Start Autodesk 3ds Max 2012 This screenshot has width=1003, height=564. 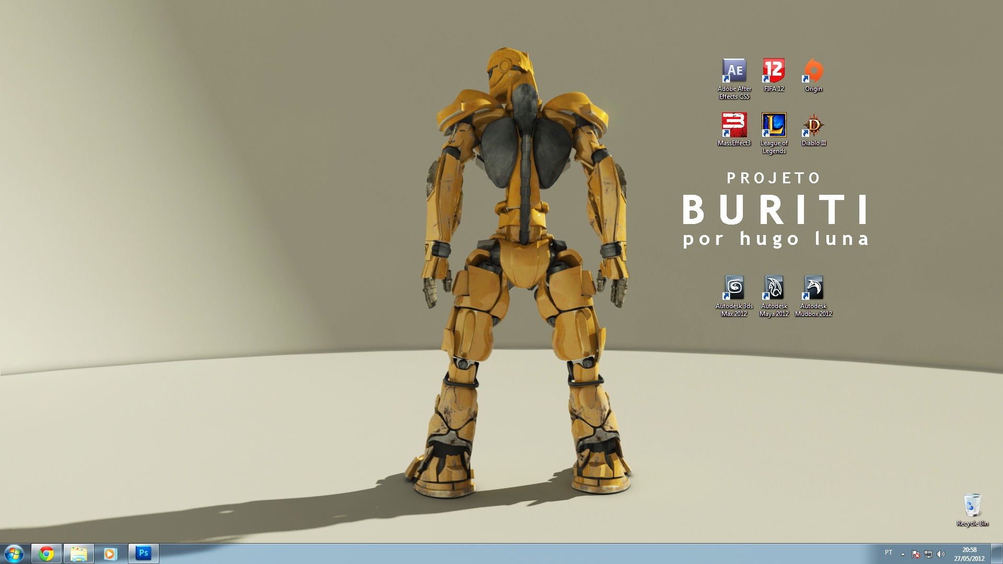734,287
